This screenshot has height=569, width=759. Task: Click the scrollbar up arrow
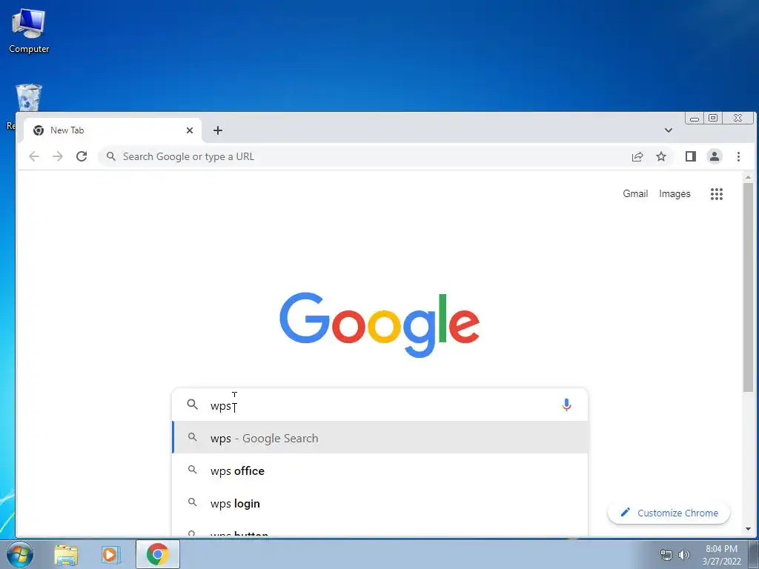(748, 178)
